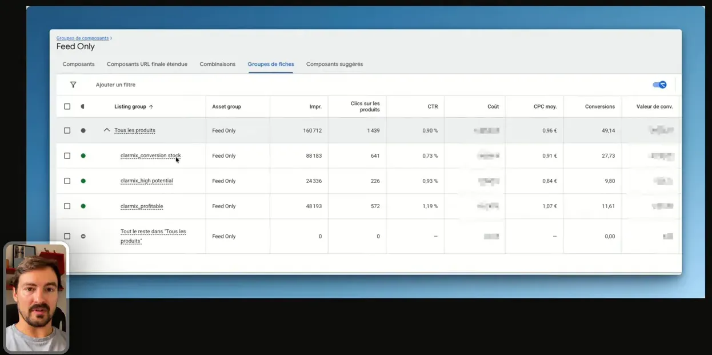Check the box for Tous les produits row
Viewport: 712px width, 355px height.
[x=67, y=130]
